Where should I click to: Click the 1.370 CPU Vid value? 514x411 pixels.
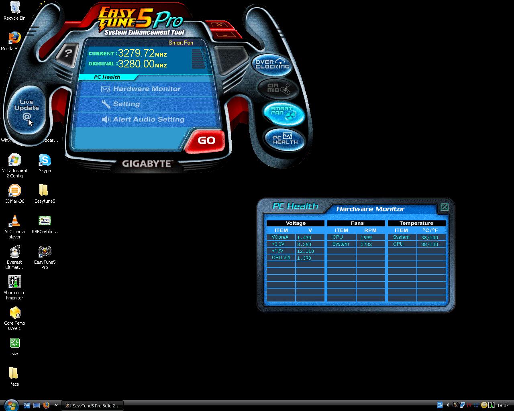pos(304,258)
